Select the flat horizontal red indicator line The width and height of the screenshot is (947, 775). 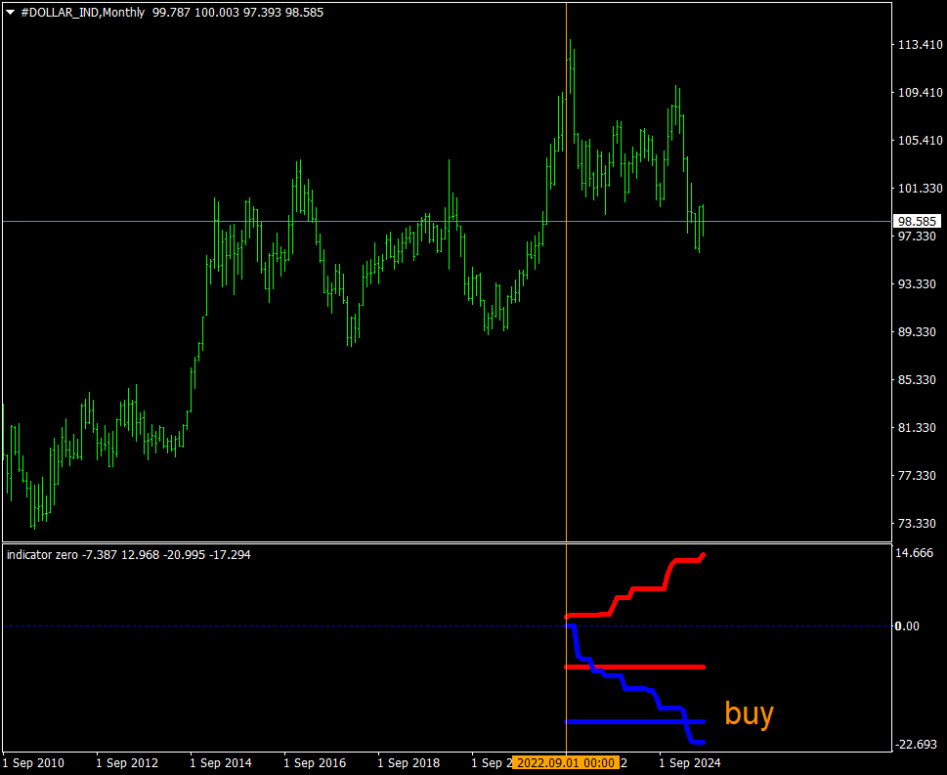(x=635, y=667)
